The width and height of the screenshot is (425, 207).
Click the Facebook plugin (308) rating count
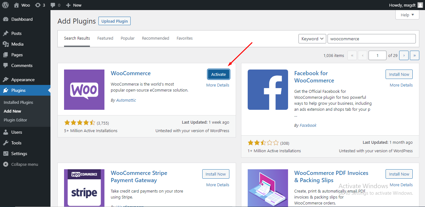coord(285,143)
